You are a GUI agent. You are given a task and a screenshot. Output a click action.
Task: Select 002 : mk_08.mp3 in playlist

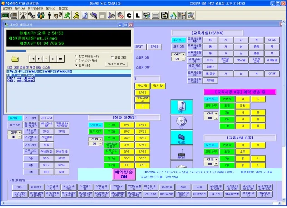coord(69,78)
